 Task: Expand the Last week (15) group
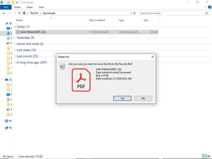(15, 50)
